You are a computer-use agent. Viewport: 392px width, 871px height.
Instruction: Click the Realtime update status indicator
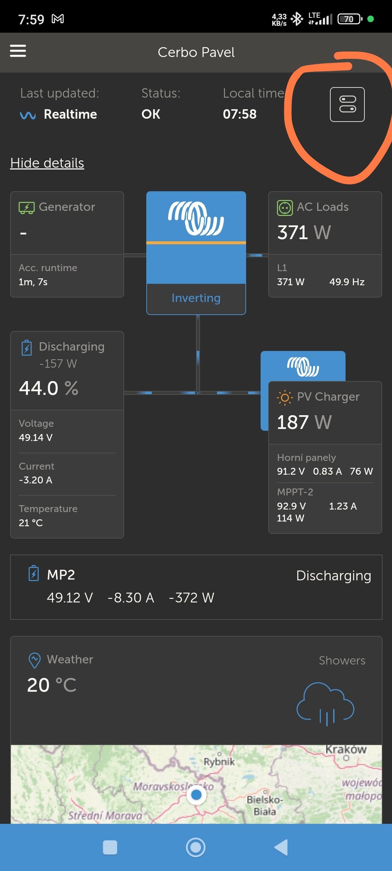tap(59, 115)
